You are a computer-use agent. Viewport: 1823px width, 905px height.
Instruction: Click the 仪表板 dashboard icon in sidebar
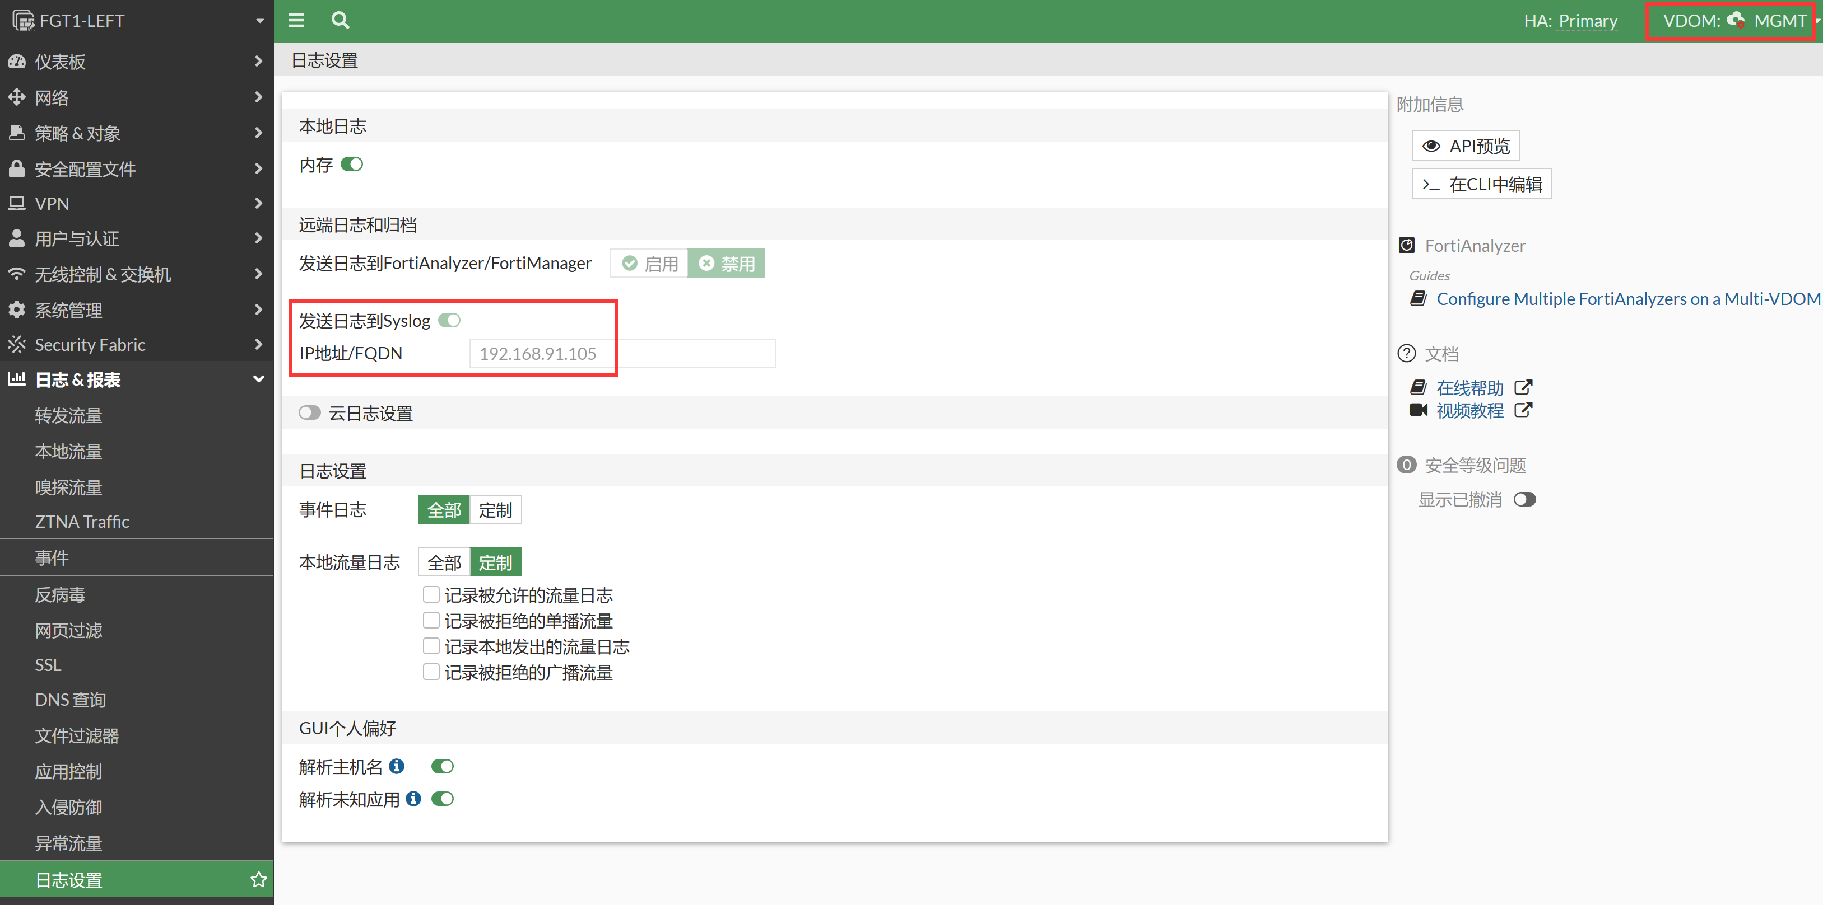click(x=17, y=62)
